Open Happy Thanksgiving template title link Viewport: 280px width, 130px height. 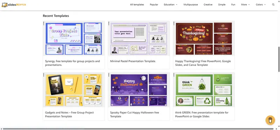click(203, 63)
